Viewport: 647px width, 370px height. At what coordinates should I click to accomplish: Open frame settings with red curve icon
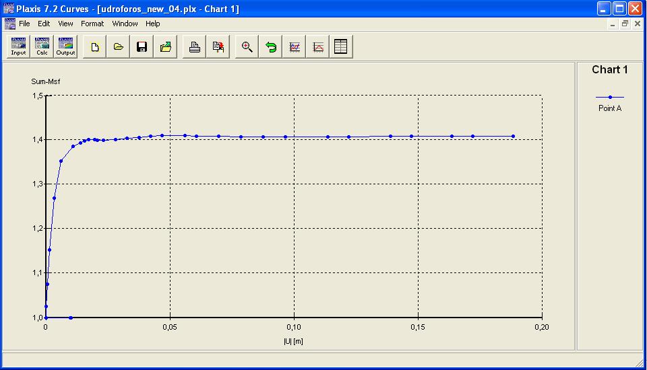coord(317,46)
